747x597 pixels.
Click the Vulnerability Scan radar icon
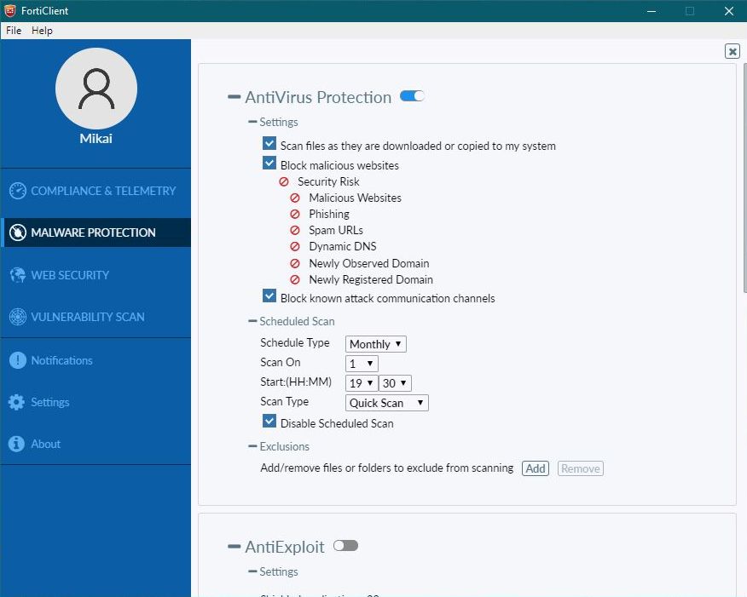click(x=18, y=317)
